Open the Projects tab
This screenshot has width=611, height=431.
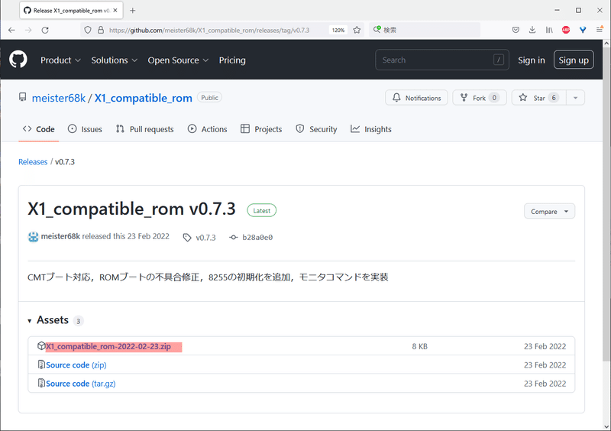point(261,129)
